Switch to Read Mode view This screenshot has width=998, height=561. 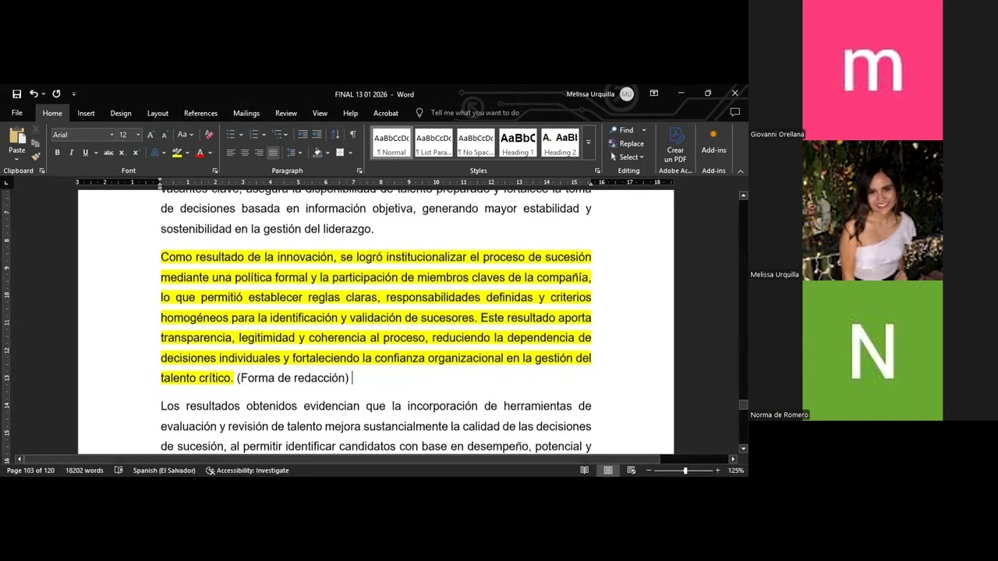(584, 471)
